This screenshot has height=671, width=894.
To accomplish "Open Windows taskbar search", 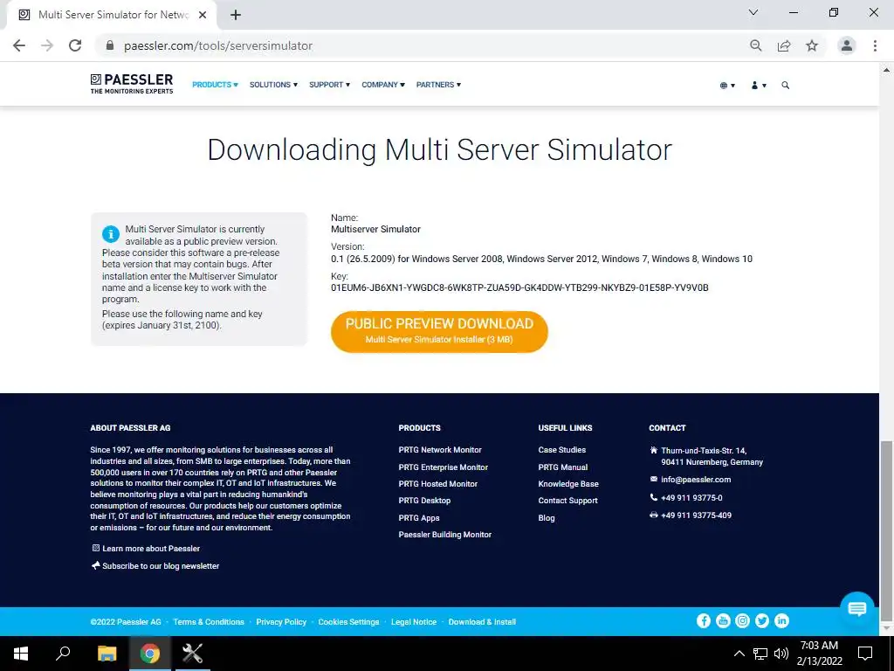I will (63, 654).
